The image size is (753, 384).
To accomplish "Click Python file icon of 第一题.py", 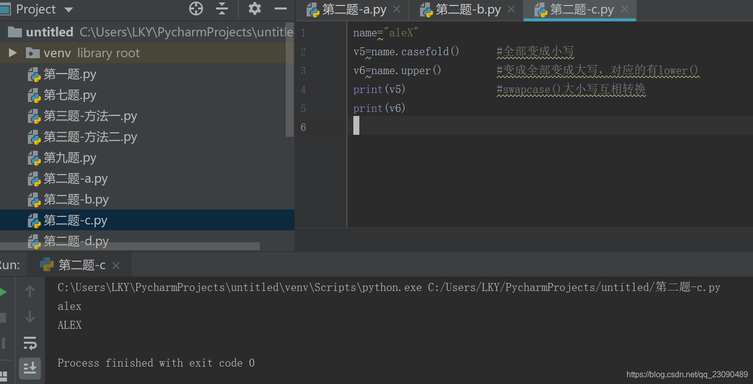I will click(x=34, y=75).
